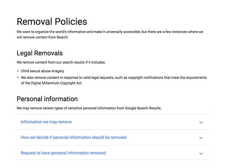The width and height of the screenshot is (225, 168).
Task: Click the bullet dot before 'We also remove content'
Action: point(18,77)
